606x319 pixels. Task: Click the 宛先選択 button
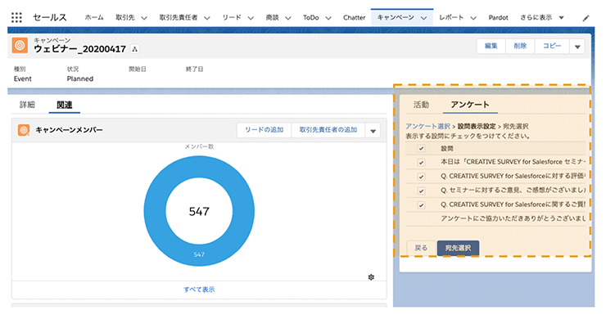[458, 248]
